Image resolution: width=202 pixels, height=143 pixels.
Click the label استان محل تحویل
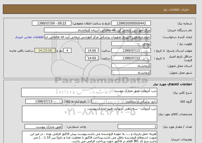point(180,66)
